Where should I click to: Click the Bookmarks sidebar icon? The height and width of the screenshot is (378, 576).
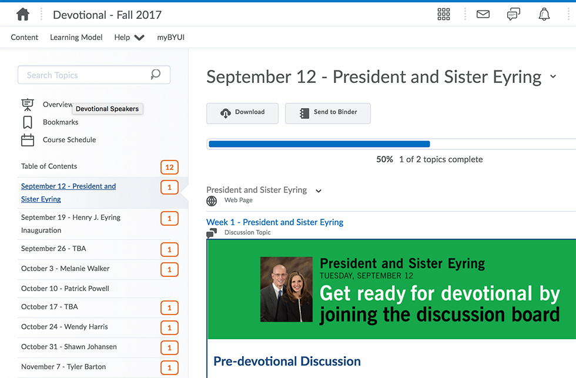[28, 122]
